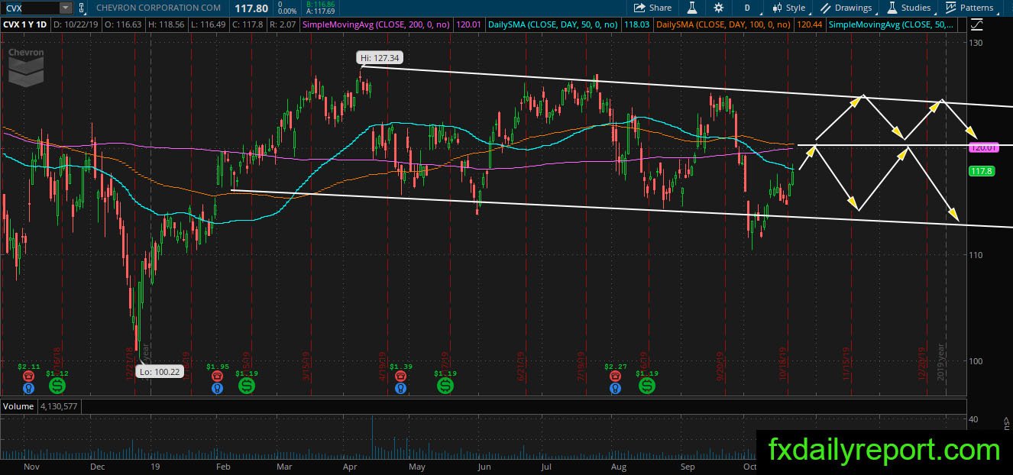Open the Patterns menu

tap(969, 8)
